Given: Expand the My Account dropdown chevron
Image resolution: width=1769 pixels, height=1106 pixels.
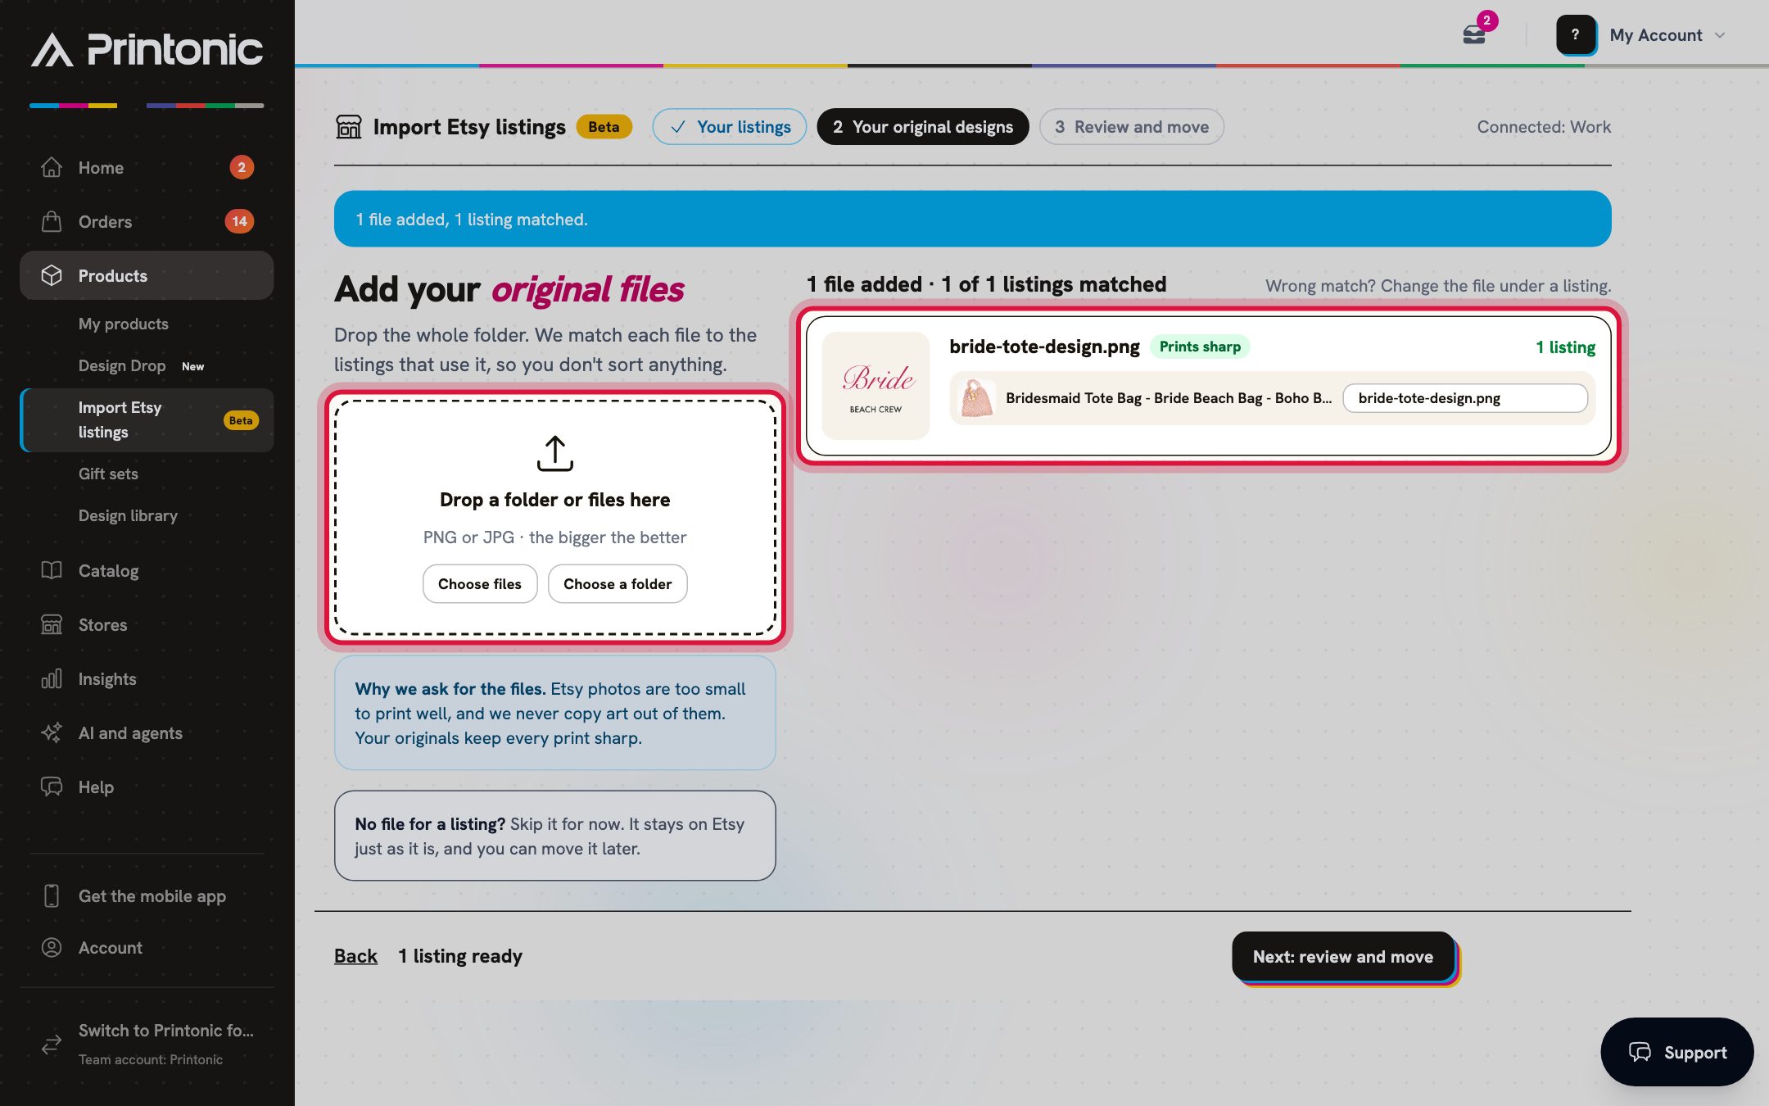Looking at the screenshot, I should (1720, 35).
